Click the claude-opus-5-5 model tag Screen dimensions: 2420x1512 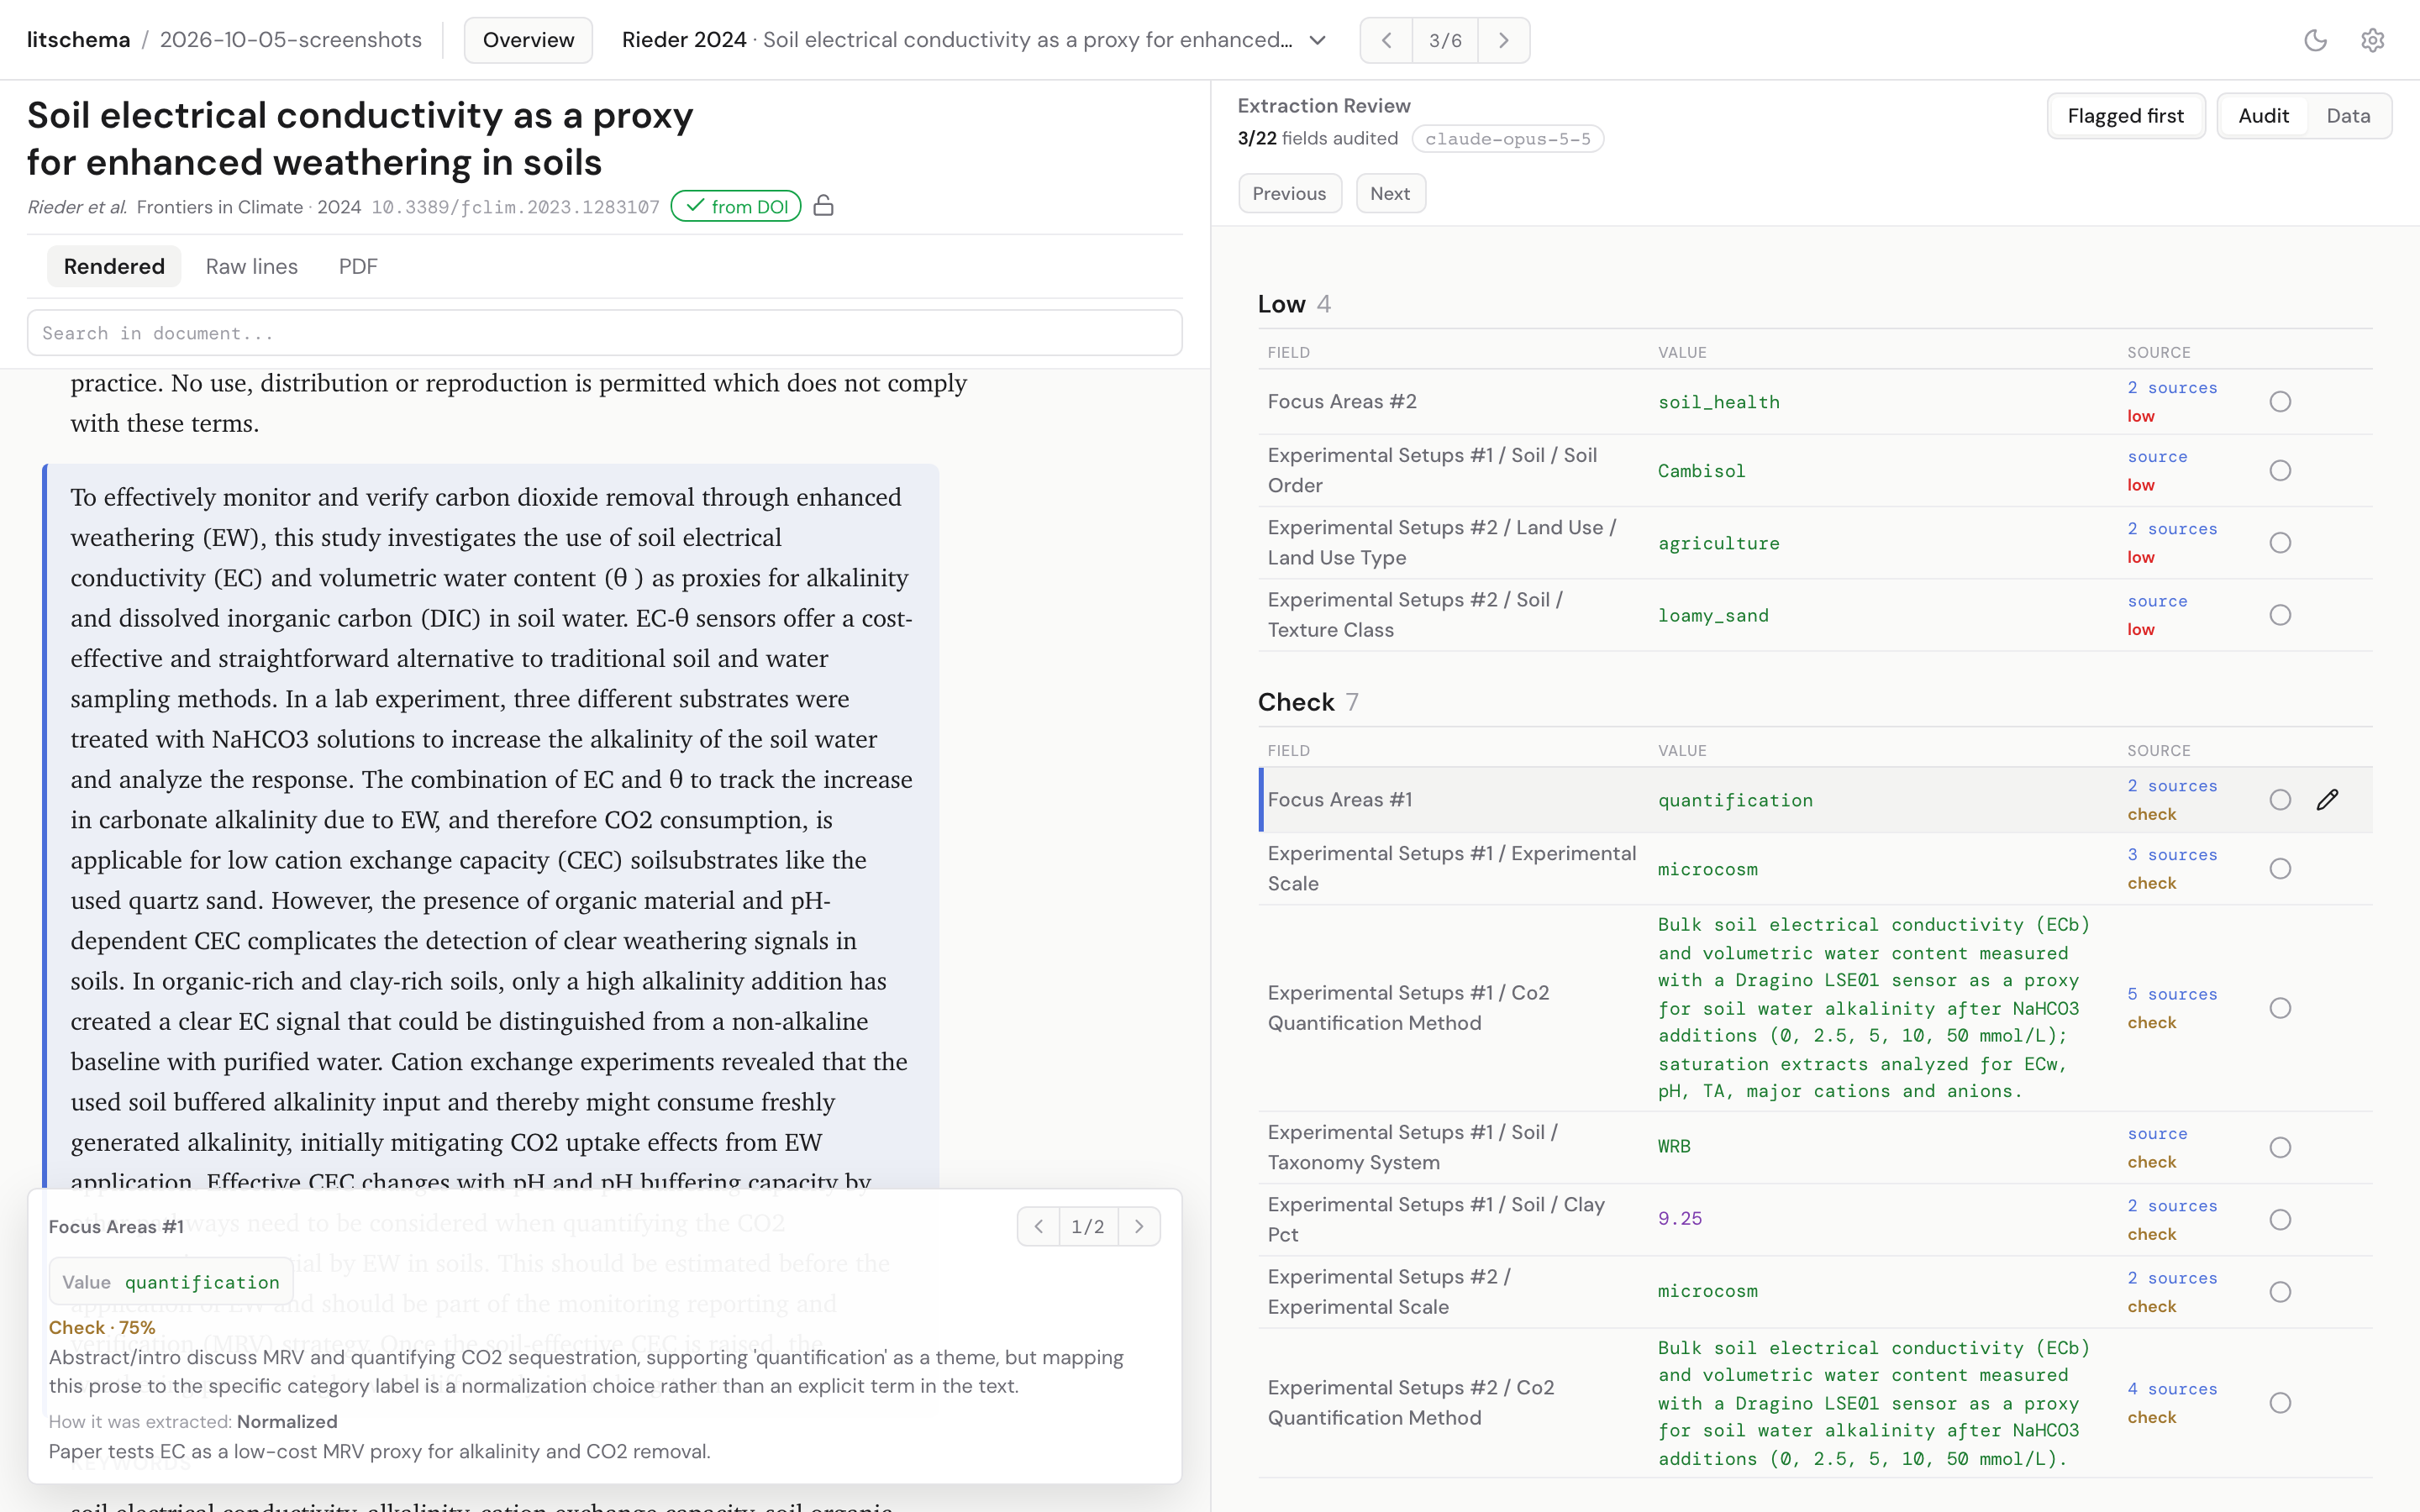point(1507,139)
